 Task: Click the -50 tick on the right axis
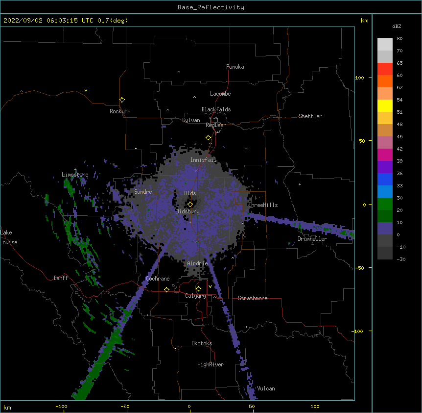point(359,268)
